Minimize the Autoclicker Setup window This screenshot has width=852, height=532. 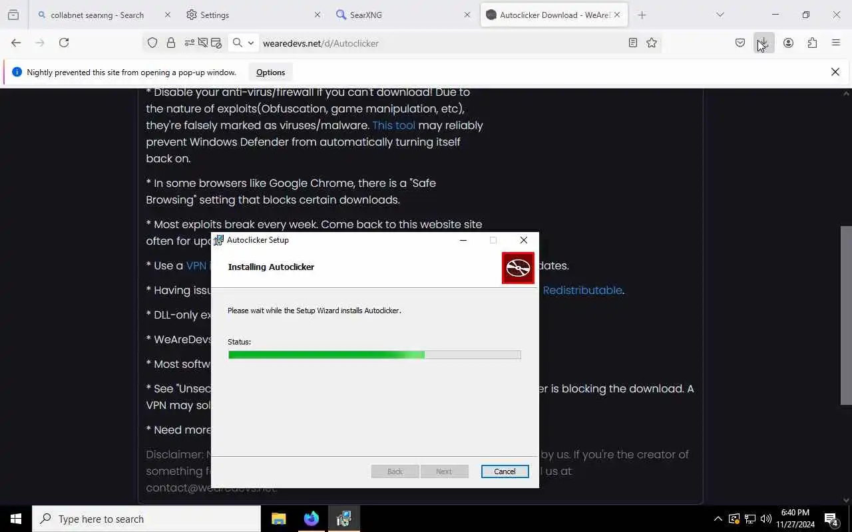[463, 240]
